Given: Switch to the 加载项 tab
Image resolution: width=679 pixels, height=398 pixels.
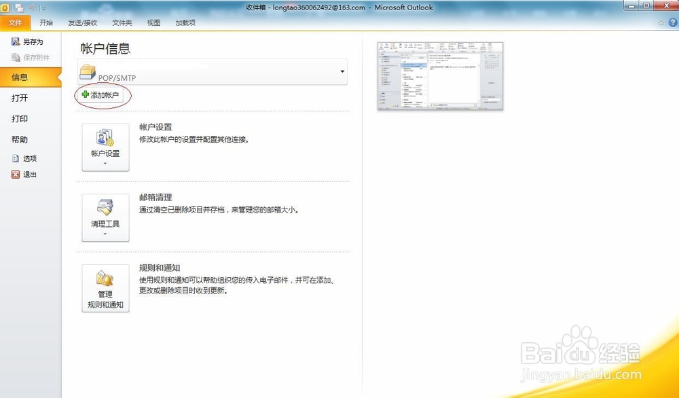Looking at the screenshot, I should point(185,22).
